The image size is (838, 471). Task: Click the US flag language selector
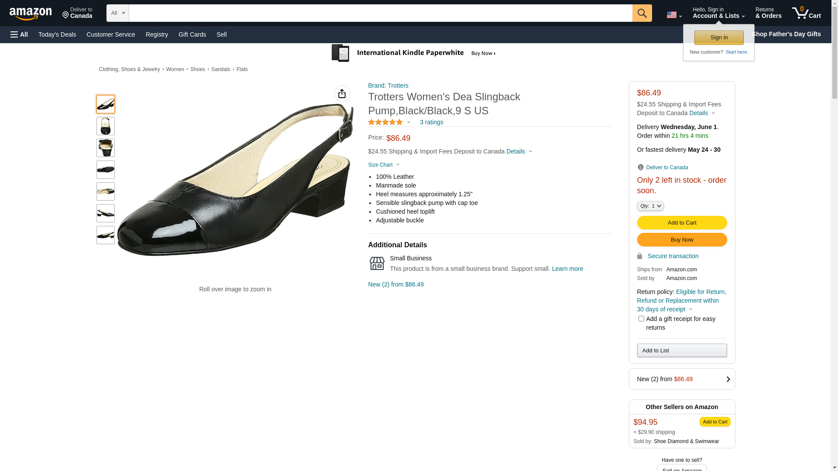[x=673, y=15]
